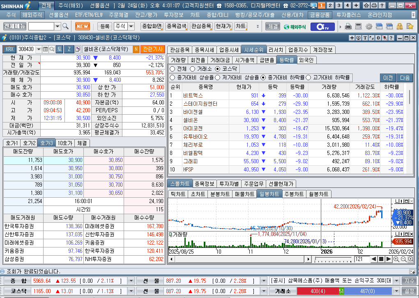Click the chart bar count field showing 121
This screenshot has height=298, width=419.
pyautogui.click(x=361, y=259)
